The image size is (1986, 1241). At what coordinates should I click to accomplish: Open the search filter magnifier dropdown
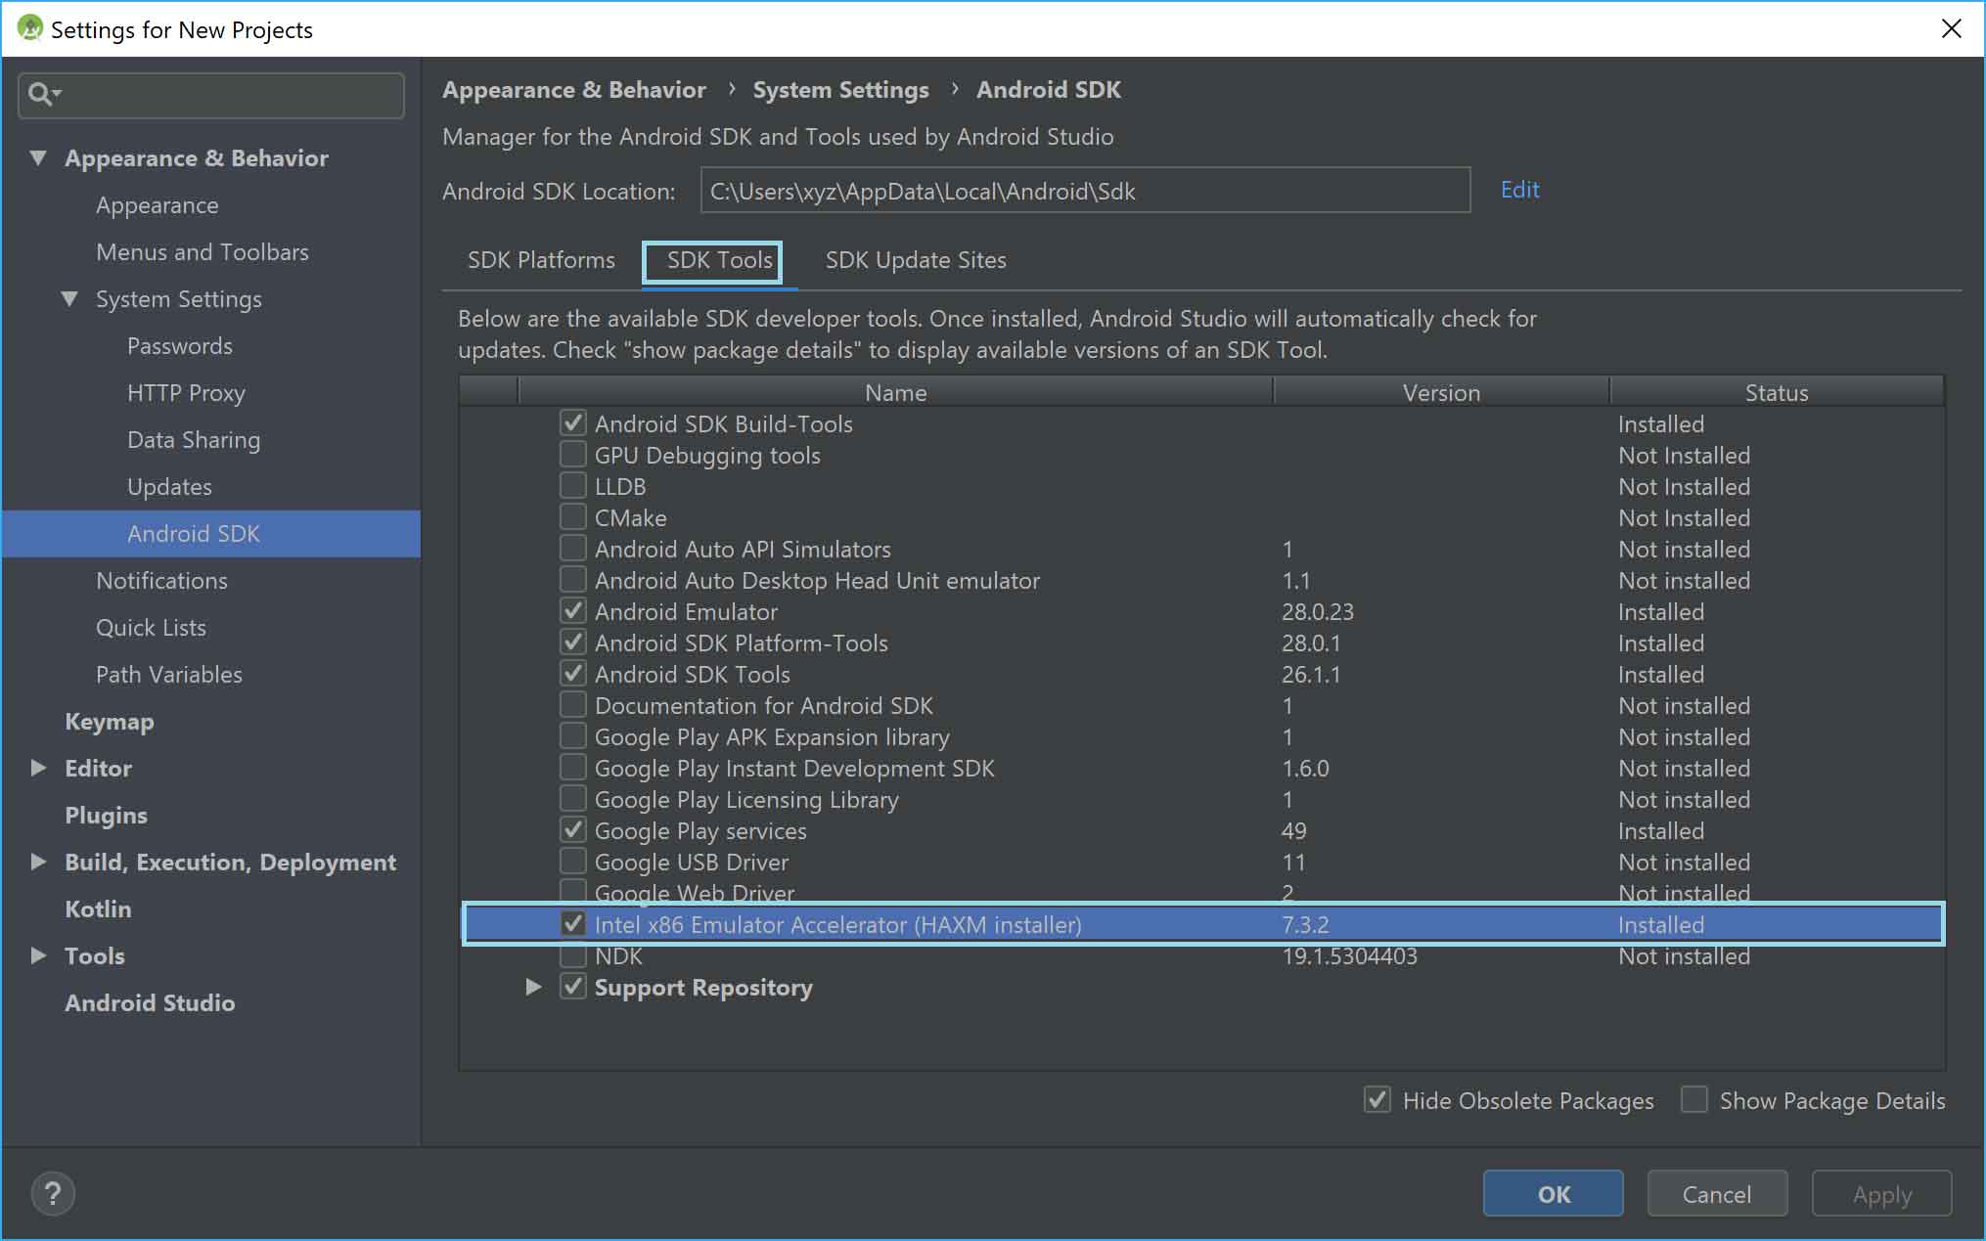point(43,95)
